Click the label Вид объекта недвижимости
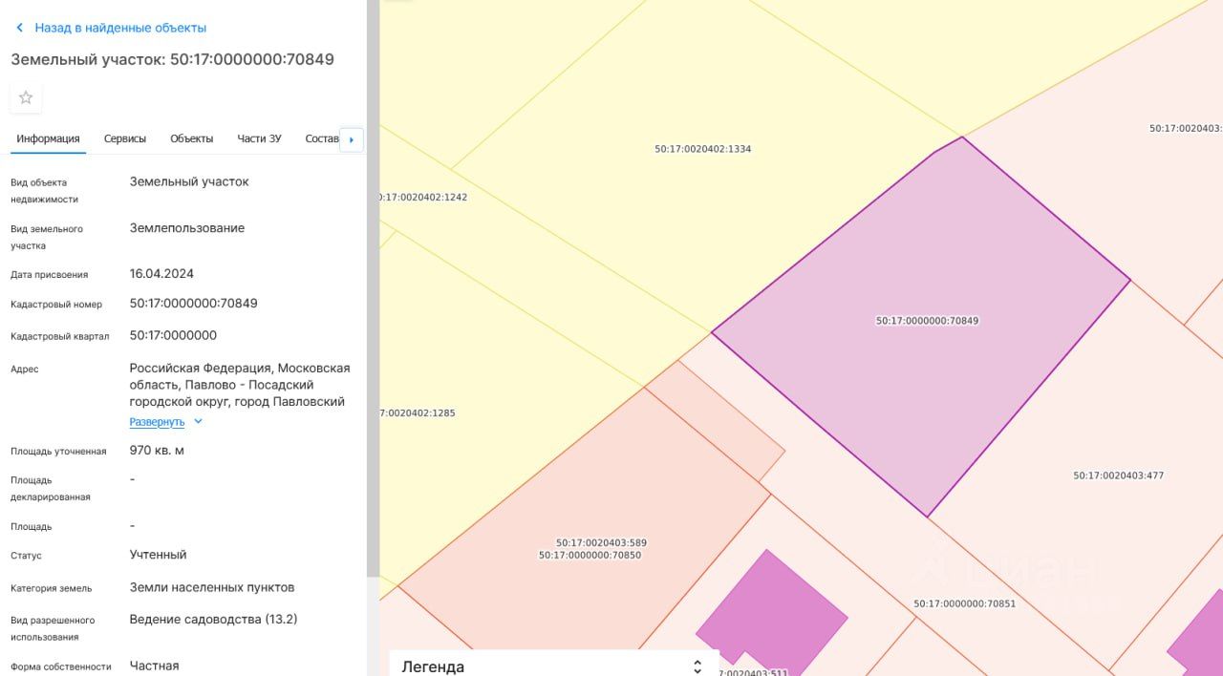 tap(45, 191)
